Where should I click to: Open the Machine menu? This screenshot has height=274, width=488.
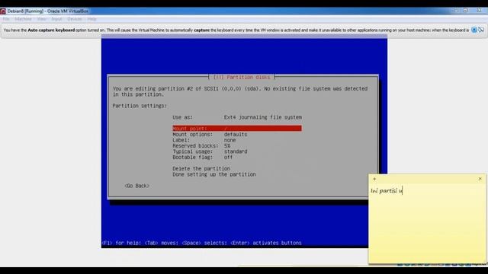[23, 19]
